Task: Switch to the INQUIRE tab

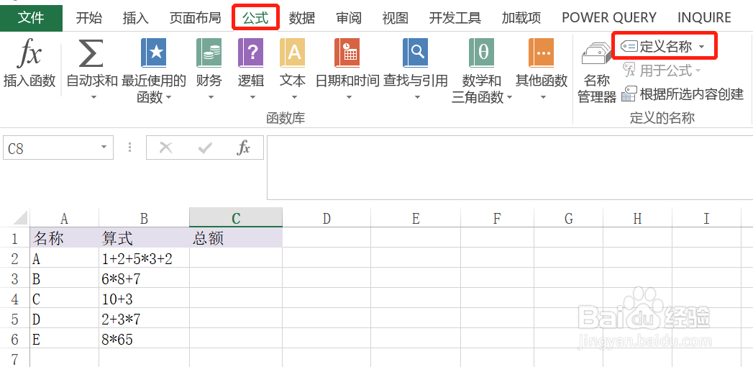Action: pos(704,18)
